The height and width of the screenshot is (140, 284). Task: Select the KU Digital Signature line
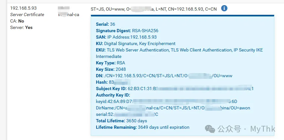(x=136, y=43)
